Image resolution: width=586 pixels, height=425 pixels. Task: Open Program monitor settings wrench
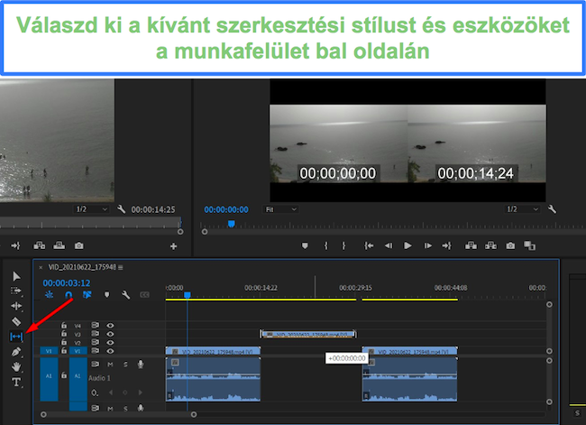click(x=552, y=209)
